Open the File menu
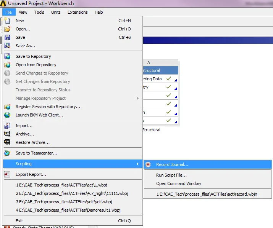Screen dimensions: 273x228 [8, 12]
